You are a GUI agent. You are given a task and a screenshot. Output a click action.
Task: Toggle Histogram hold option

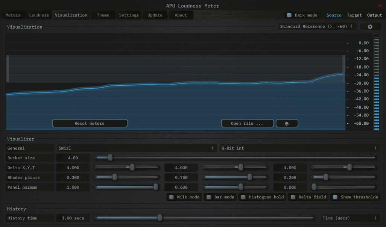pyautogui.click(x=243, y=197)
